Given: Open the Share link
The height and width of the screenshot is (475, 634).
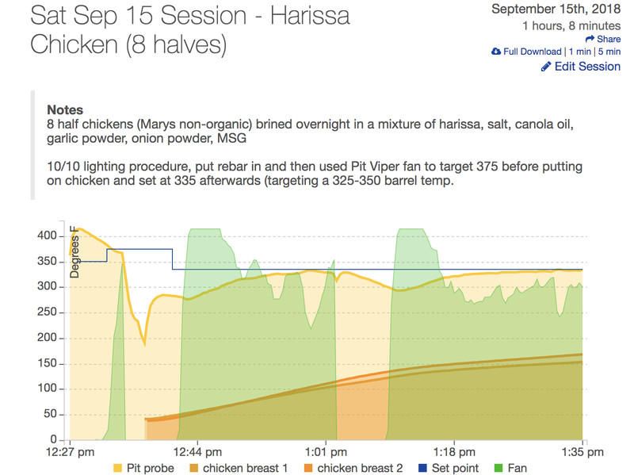Looking at the screenshot, I should tap(603, 39).
